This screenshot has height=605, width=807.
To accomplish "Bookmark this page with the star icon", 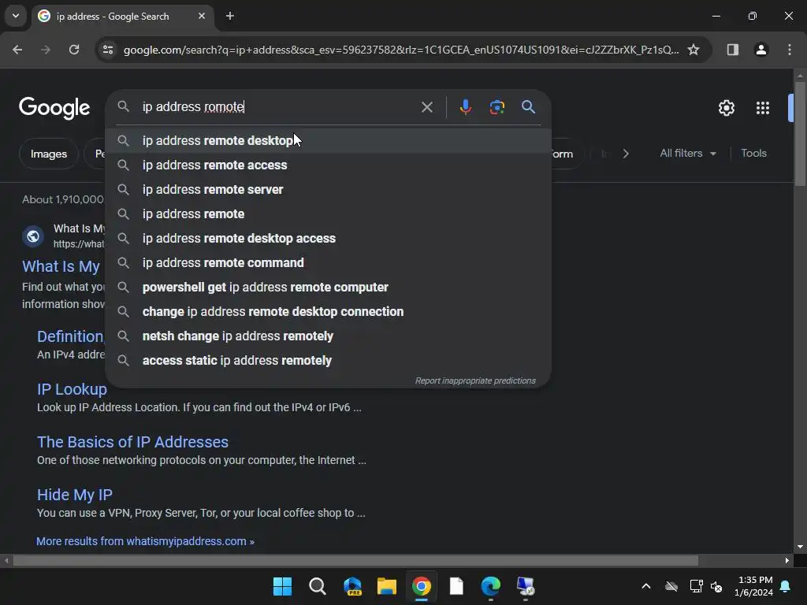I will 694,50.
